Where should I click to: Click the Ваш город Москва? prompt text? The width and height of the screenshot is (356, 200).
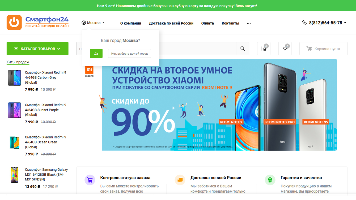click(120, 41)
